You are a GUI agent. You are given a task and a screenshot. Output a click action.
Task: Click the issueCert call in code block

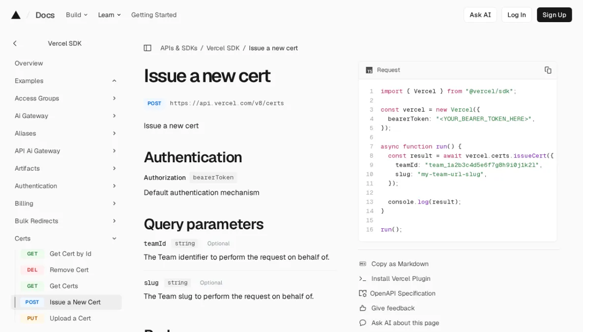click(x=530, y=156)
